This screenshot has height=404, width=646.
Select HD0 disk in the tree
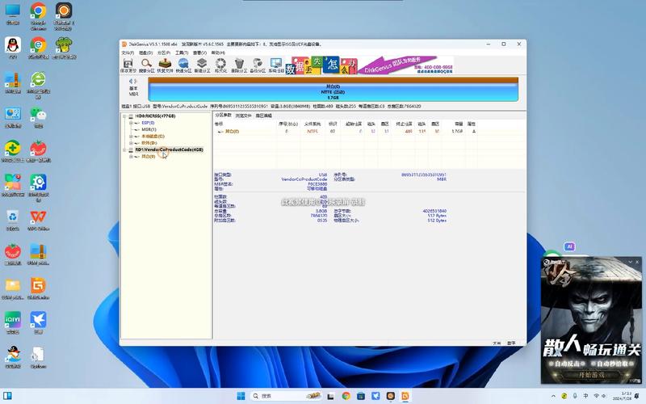(155, 116)
